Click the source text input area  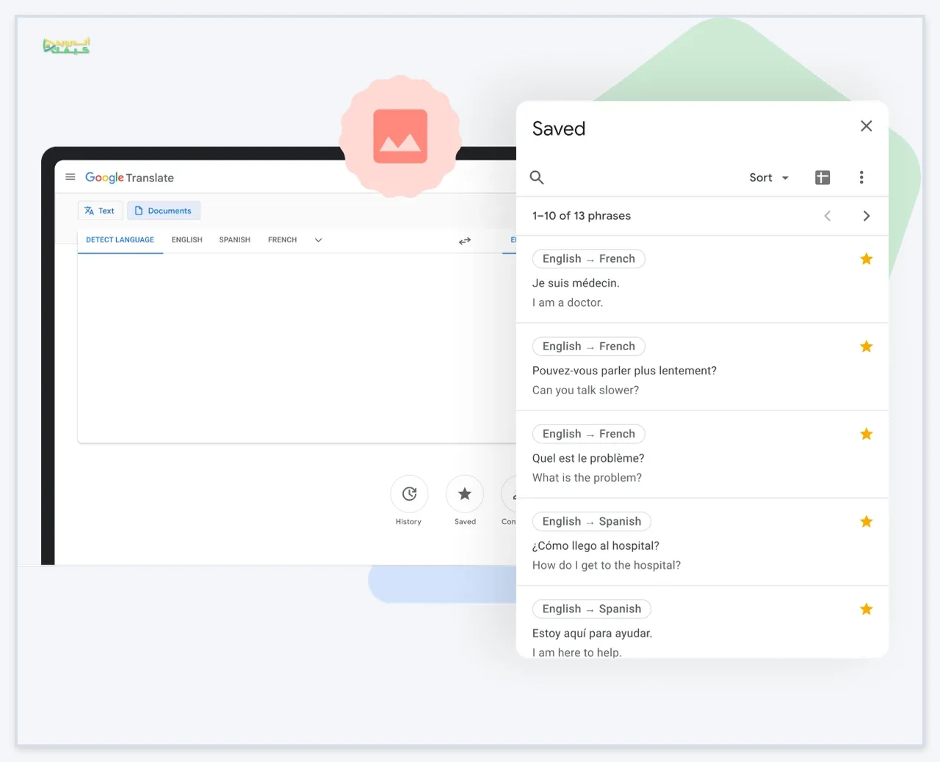297,347
